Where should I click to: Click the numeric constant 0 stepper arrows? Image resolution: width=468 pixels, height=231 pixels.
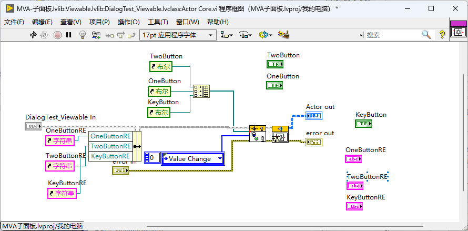coord(147,157)
